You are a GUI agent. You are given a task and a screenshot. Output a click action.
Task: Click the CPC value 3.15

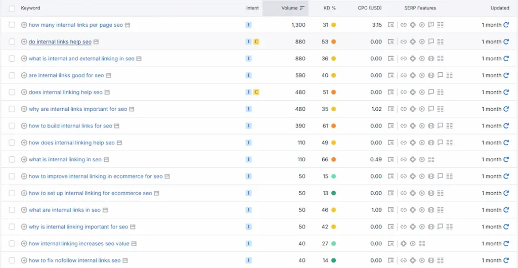click(x=376, y=25)
